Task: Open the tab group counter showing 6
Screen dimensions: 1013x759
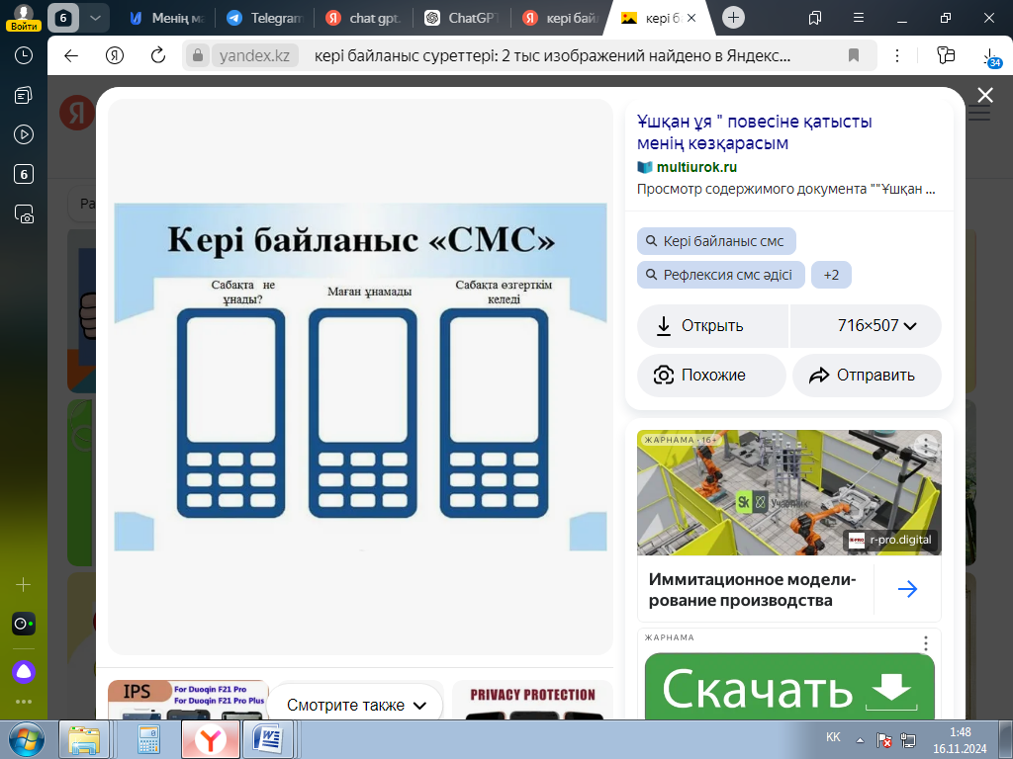Action: [63, 18]
